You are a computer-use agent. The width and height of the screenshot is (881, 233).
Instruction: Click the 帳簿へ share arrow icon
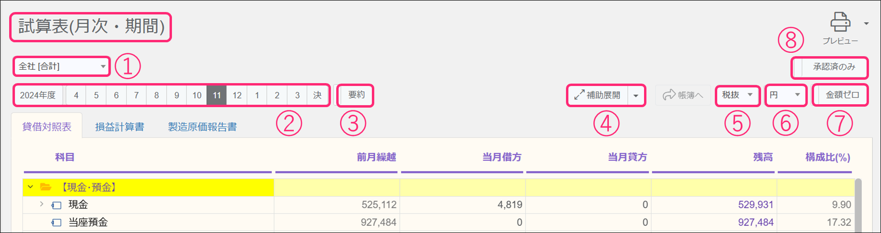click(x=669, y=95)
